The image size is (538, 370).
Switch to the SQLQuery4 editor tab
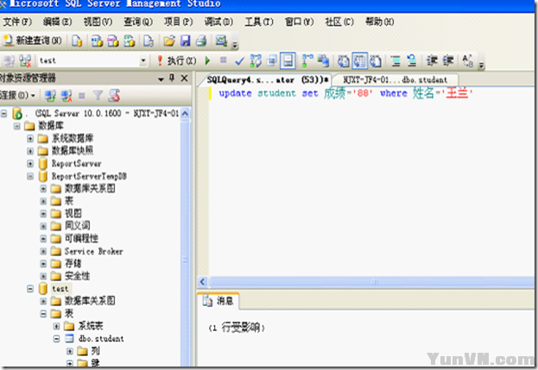pos(268,80)
